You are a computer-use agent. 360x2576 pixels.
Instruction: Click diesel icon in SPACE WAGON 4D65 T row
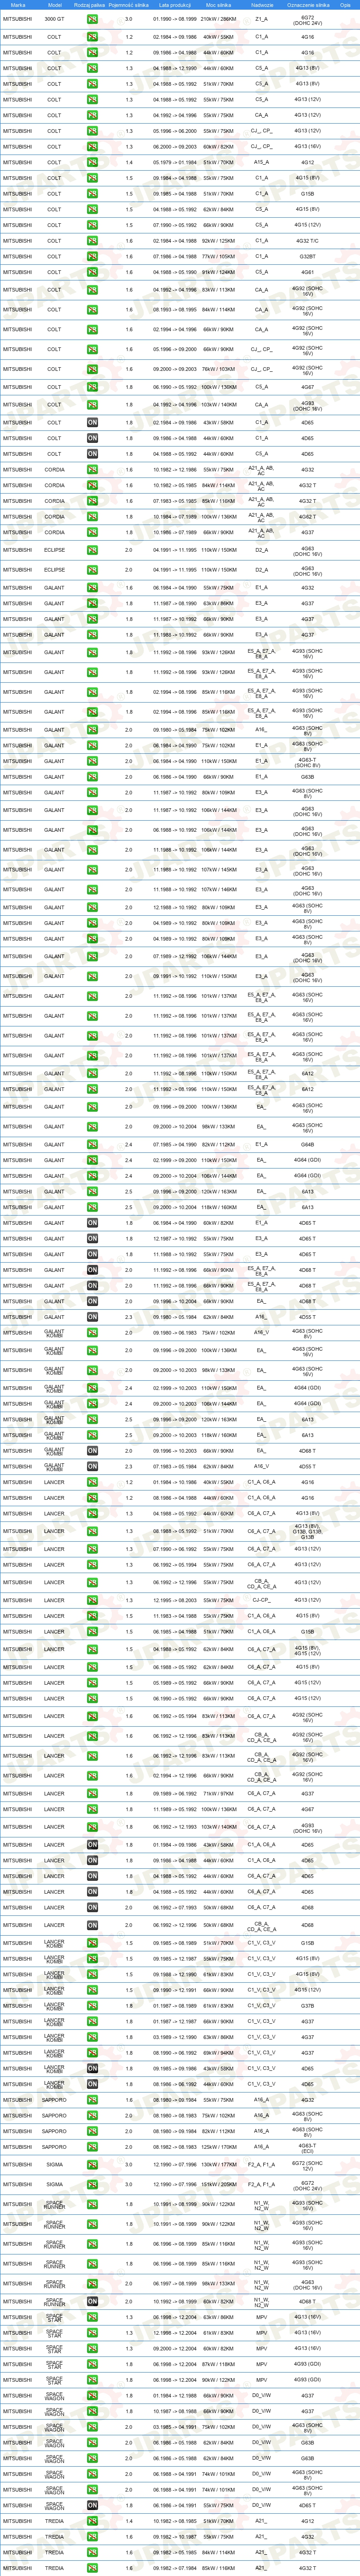tap(92, 2505)
